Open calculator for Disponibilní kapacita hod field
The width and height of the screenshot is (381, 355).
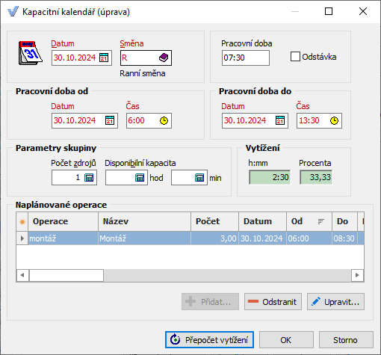click(140, 178)
